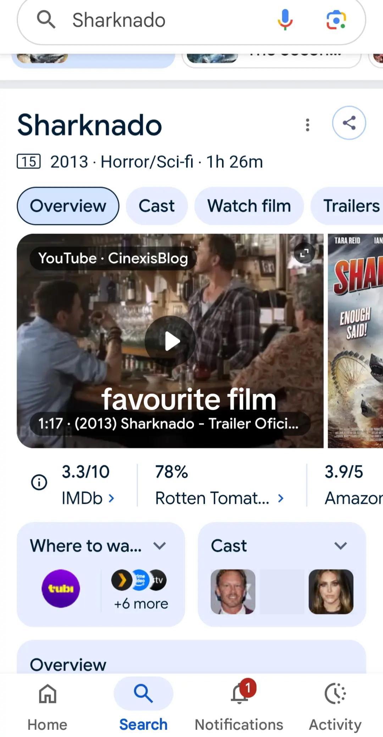383x737 pixels.
Task: Expand the Where to watch card
Action: 160,546
